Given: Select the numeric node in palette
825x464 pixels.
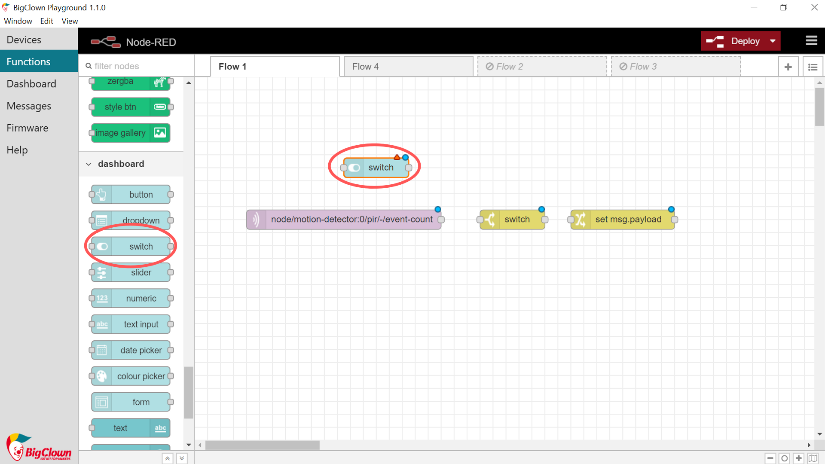Looking at the screenshot, I should (x=131, y=298).
